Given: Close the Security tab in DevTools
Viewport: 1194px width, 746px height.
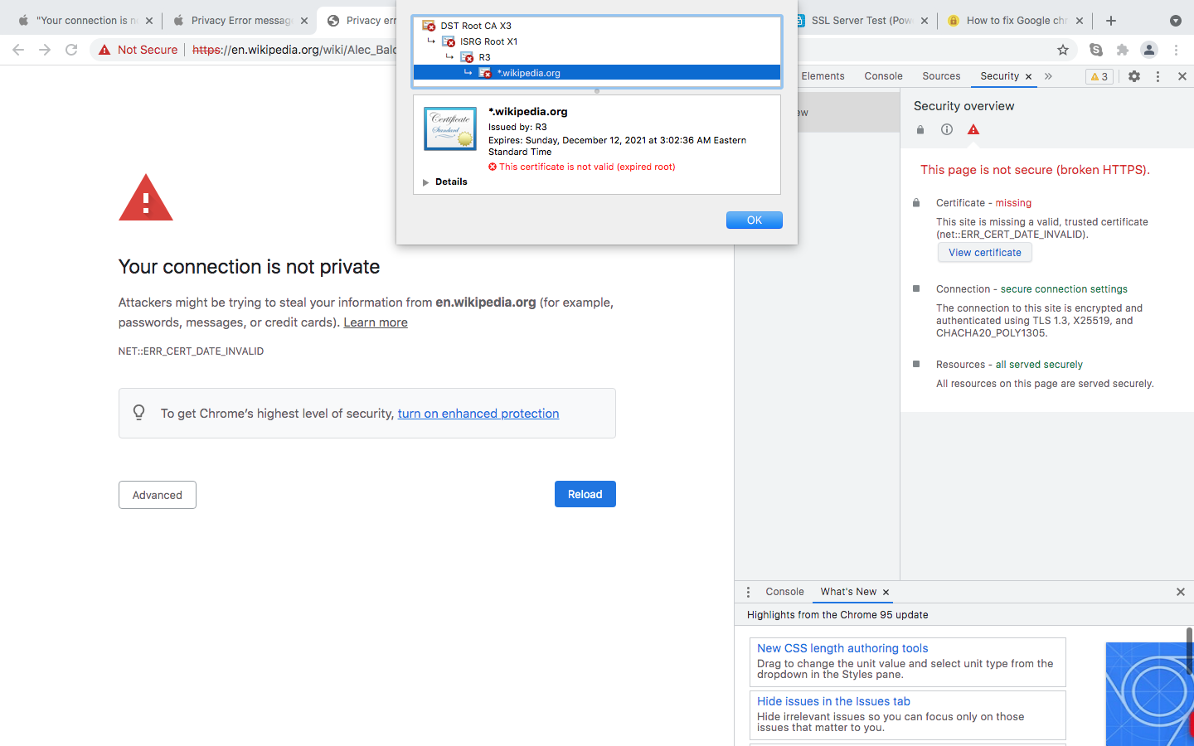Looking at the screenshot, I should point(1029,76).
